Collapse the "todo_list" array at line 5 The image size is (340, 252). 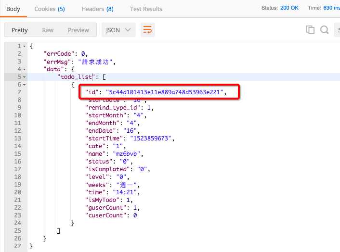click(24, 77)
